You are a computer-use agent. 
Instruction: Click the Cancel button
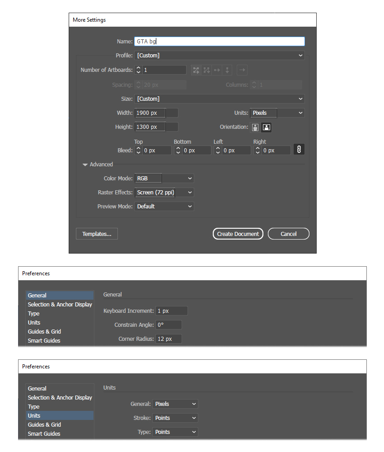pos(288,234)
